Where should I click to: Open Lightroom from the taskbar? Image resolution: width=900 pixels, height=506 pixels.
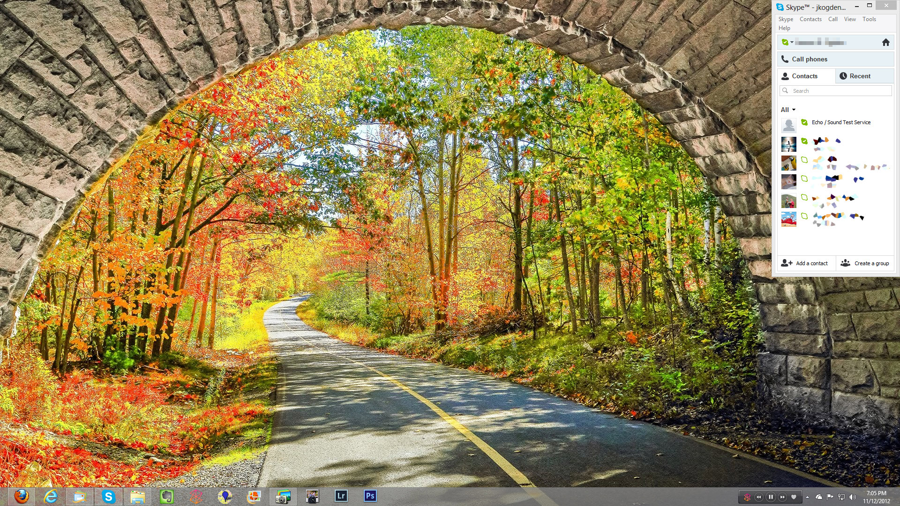[x=341, y=496]
